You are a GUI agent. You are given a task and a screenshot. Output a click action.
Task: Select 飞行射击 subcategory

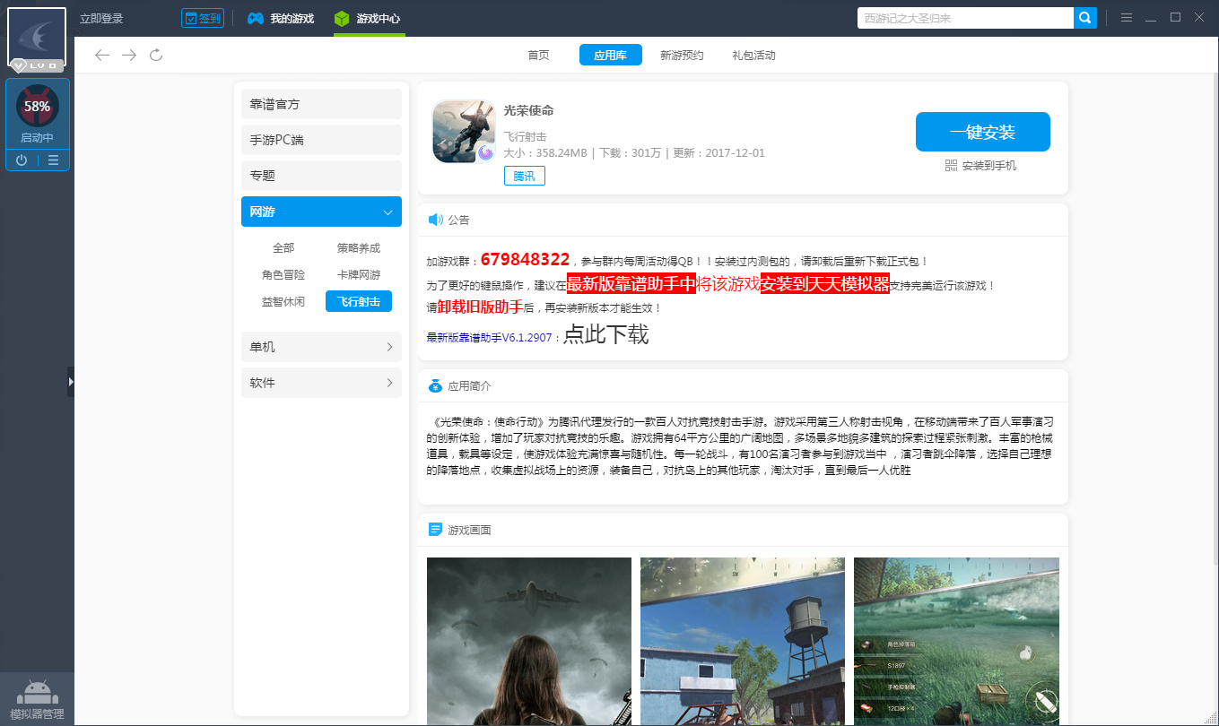(359, 302)
